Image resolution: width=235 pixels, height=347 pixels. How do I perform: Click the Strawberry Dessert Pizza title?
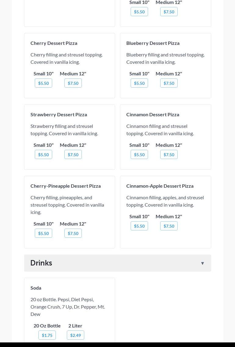(x=59, y=114)
